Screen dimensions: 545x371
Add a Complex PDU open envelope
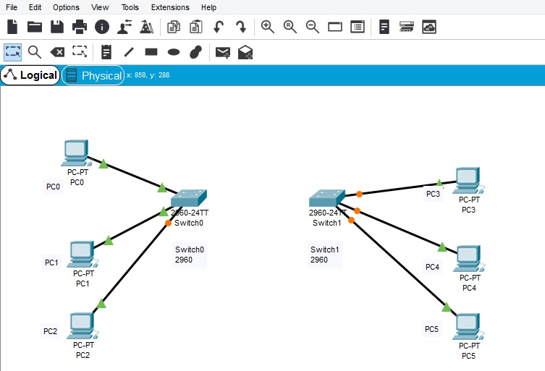245,52
